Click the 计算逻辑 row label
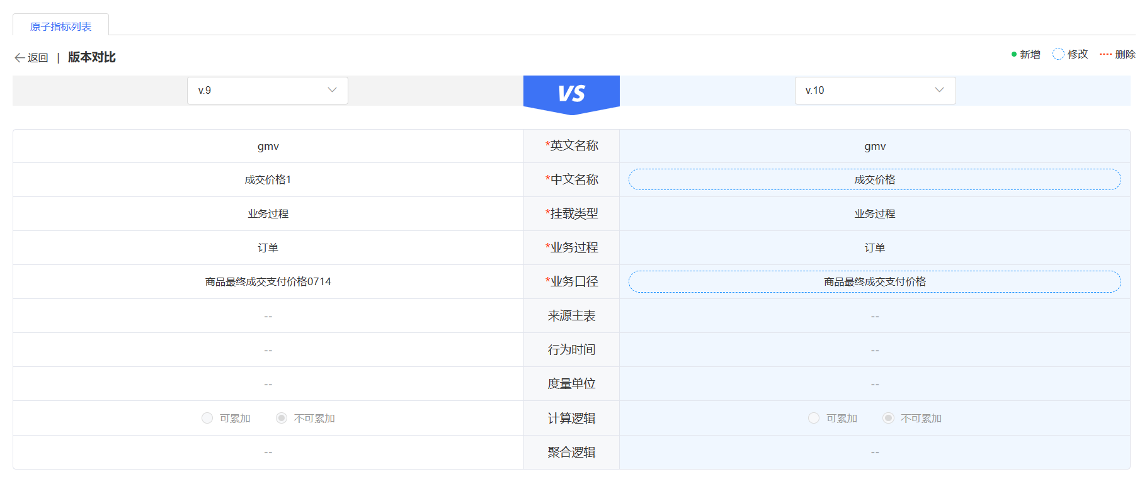The image size is (1147, 496). 572,418
